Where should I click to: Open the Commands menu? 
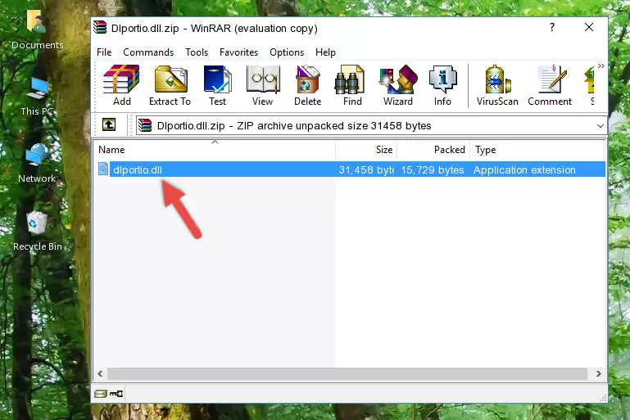pyautogui.click(x=148, y=52)
